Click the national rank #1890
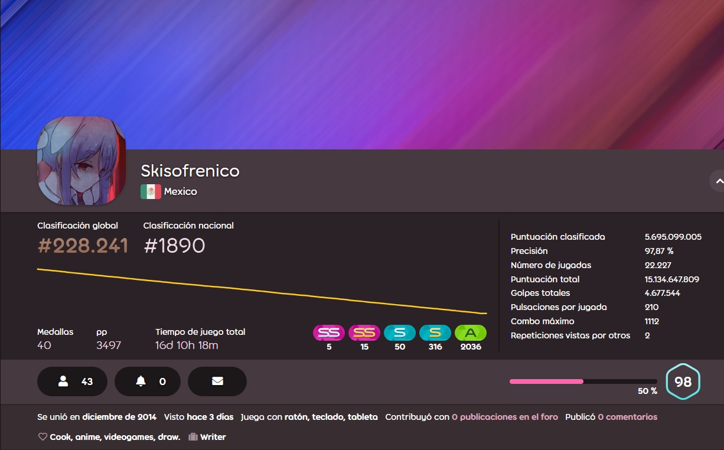Screen dimensions: 724x450 tap(174, 246)
